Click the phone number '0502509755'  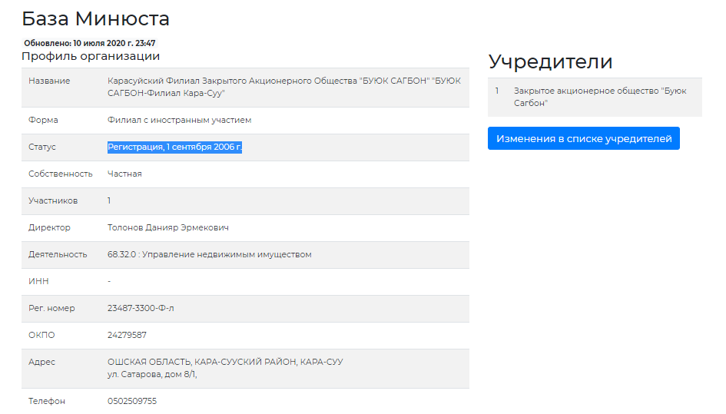click(131, 401)
